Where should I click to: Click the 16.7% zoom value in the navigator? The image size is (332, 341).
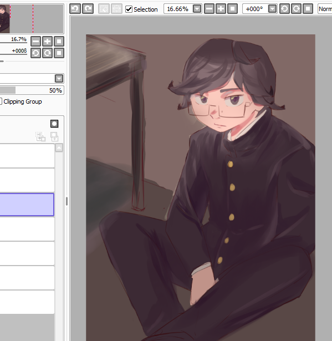(19, 39)
